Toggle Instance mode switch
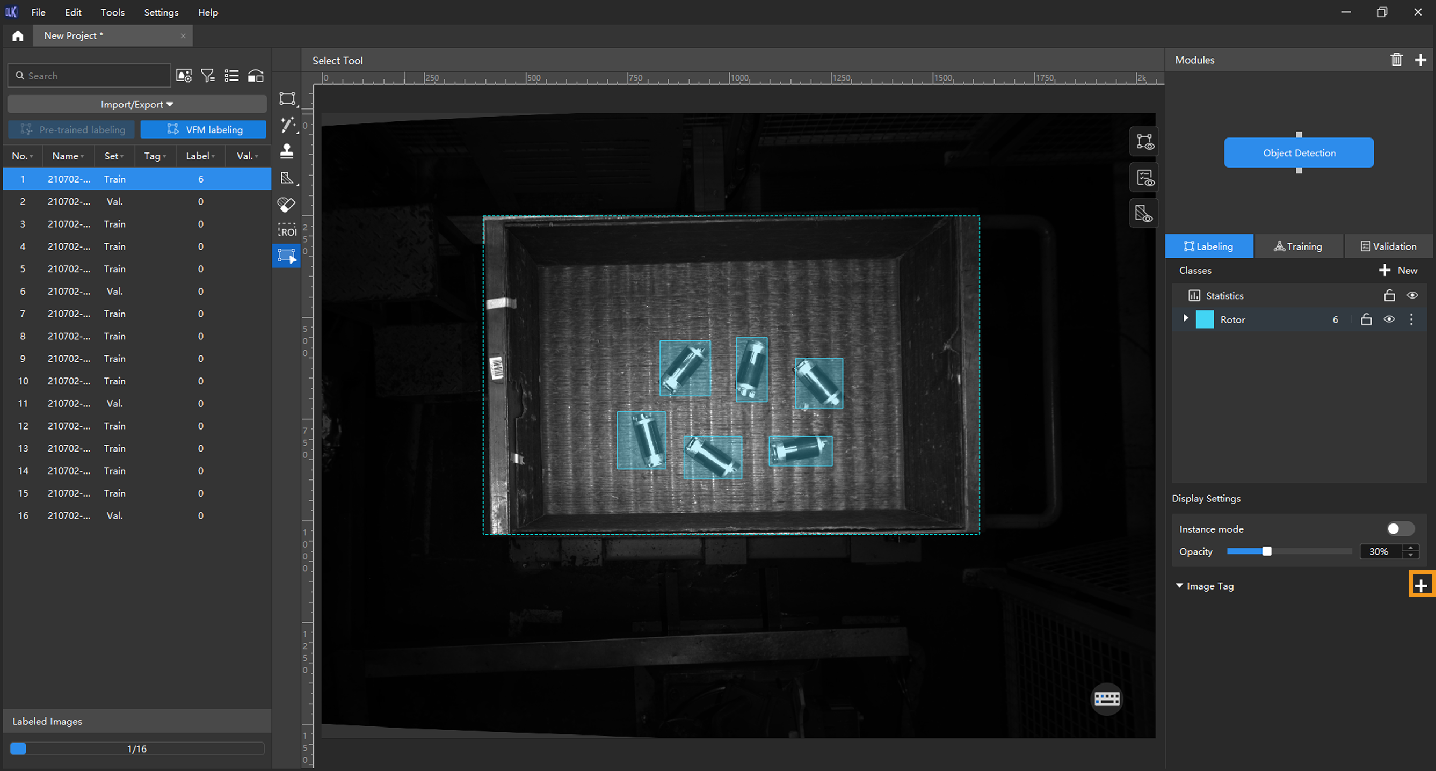The image size is (1436, 771). (x=1399, y=528)
